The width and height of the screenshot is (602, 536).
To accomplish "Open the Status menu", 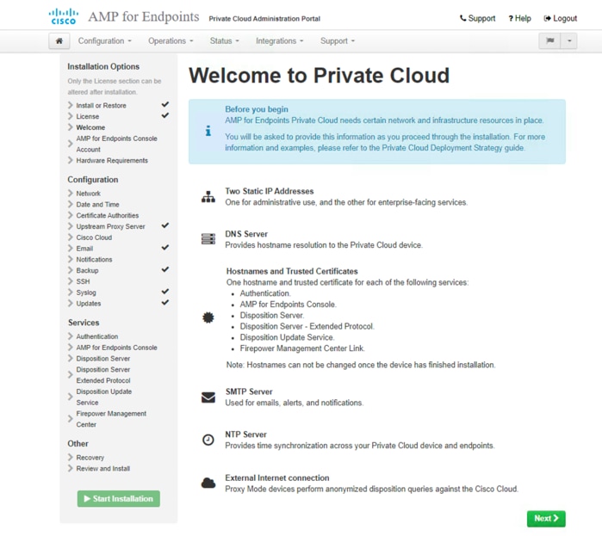I will coord(224,41).
